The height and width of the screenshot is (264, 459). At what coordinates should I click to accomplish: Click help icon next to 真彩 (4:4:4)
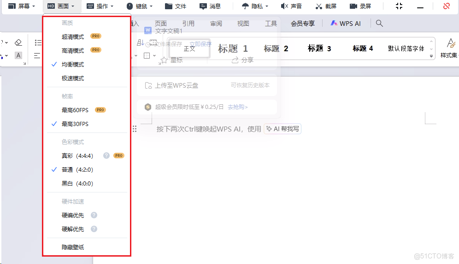(x=106, y=156)
